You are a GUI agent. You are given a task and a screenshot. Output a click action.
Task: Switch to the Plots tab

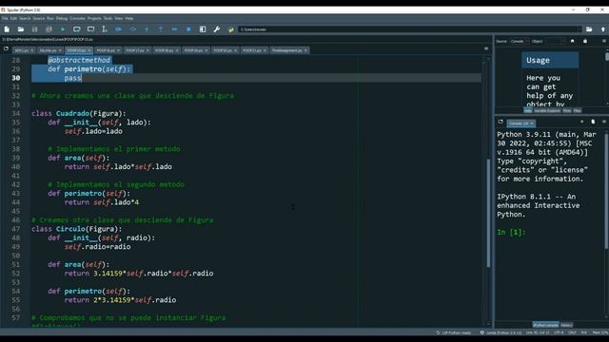pyautogui.click(x=567, y=111)
